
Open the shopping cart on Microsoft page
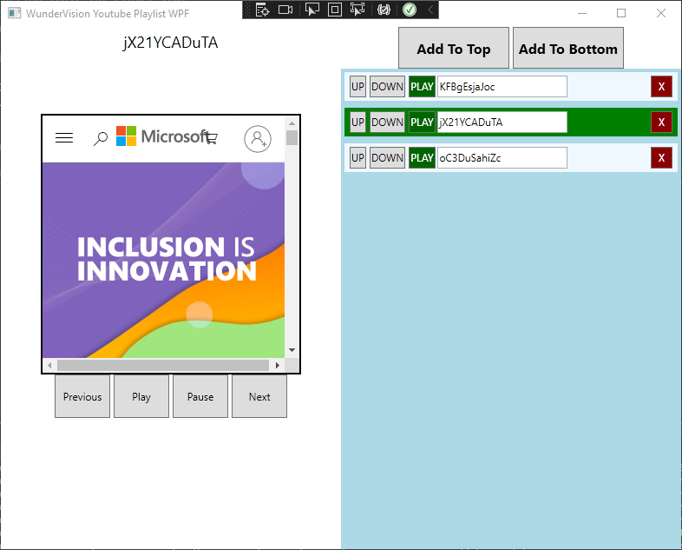(212, 138)
